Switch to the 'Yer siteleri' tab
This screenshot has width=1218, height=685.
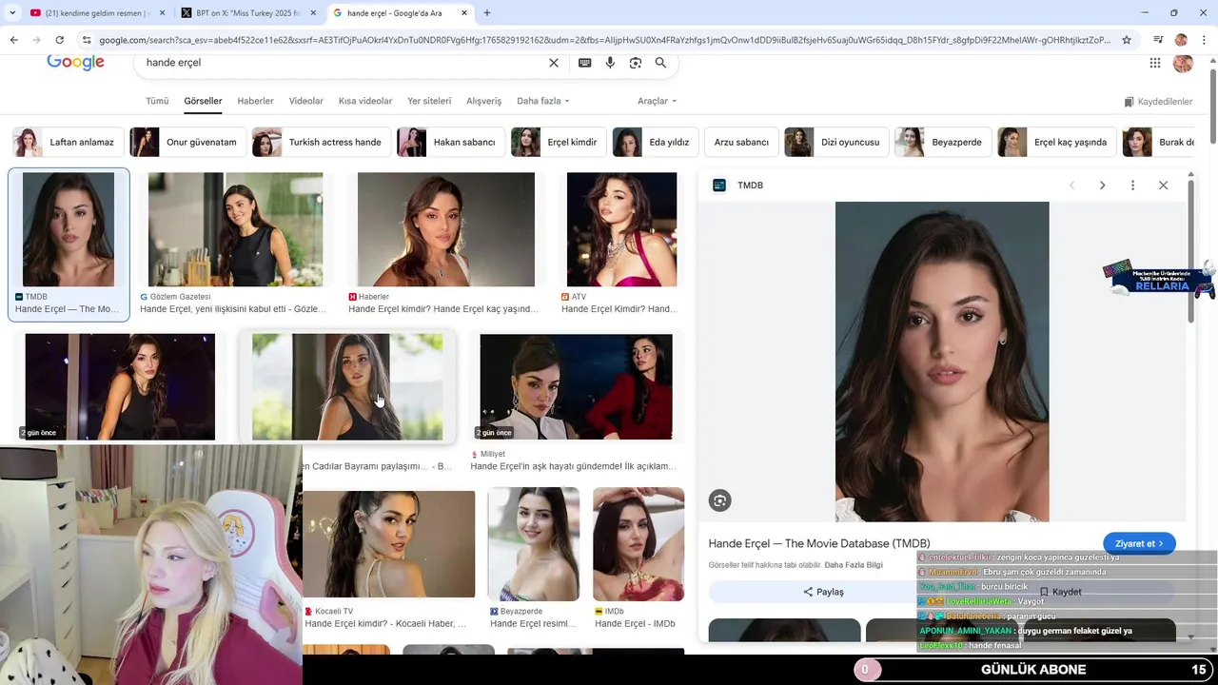pos(429,101)
